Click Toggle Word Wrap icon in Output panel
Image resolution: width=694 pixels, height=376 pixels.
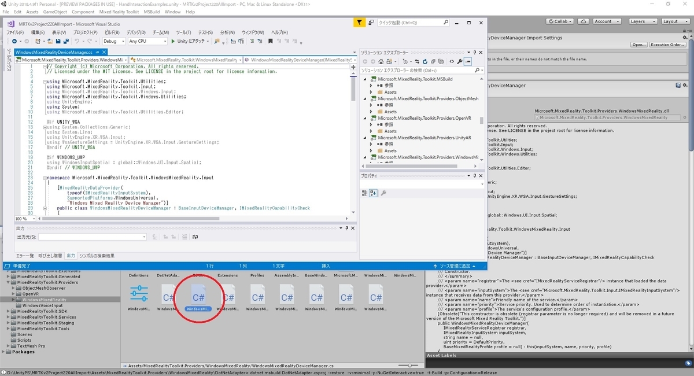point(195,237)
